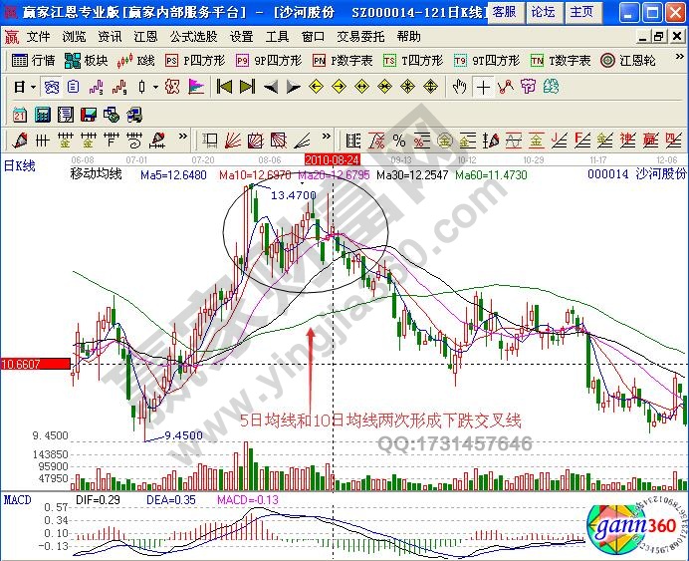
Task: Click the percent sign drawing tool
Action: coord(398,139)
